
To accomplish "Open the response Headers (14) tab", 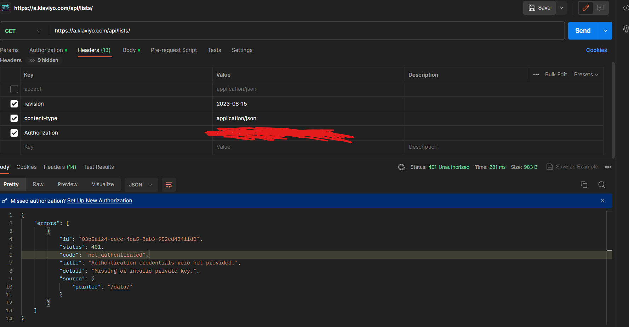I will (60, 167).
